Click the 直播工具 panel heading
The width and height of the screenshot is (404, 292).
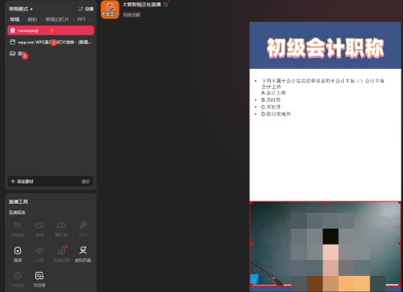pos(18,201)
